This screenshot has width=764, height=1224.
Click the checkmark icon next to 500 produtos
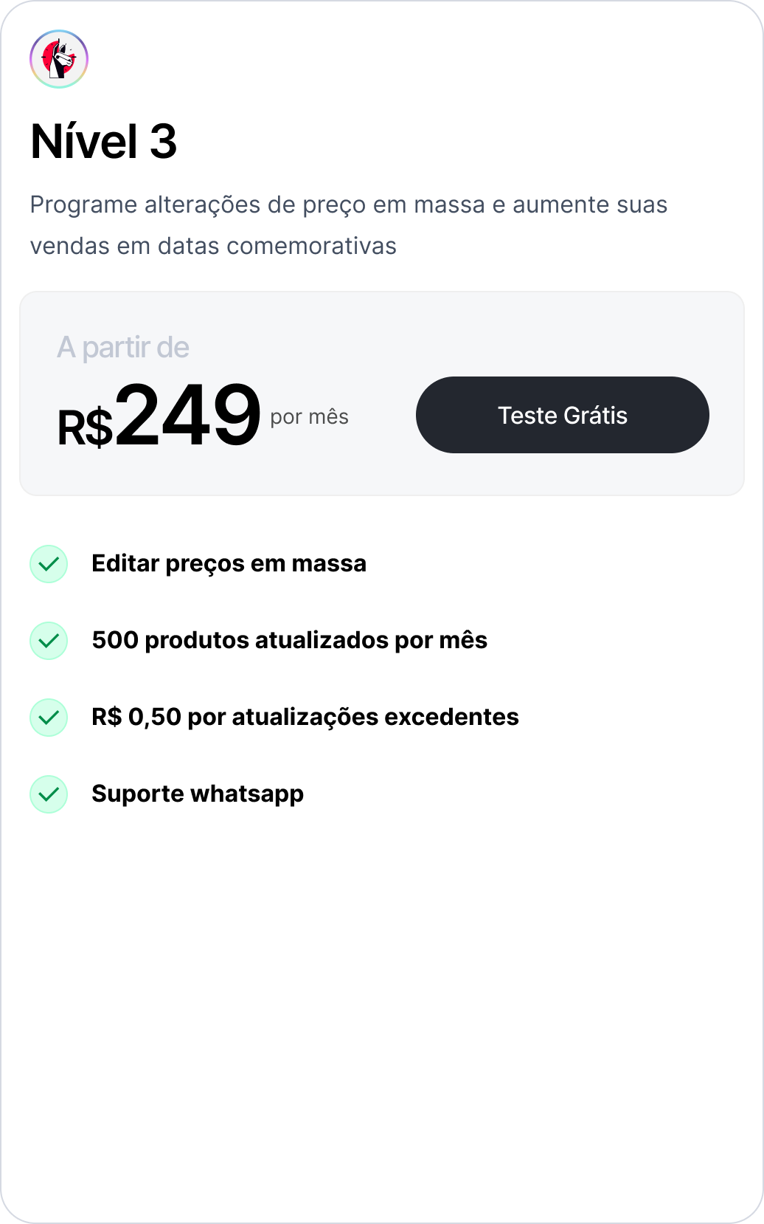(49, 641)
